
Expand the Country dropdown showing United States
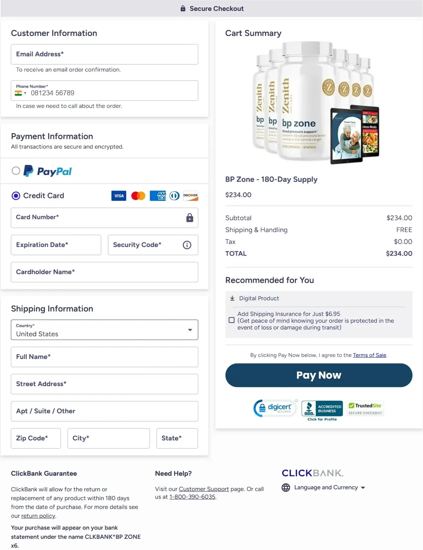(104, 330)
